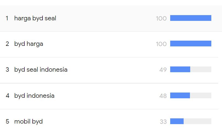
Task: Click score 100 of 'harga byd seal'
Action: point(161,18)
